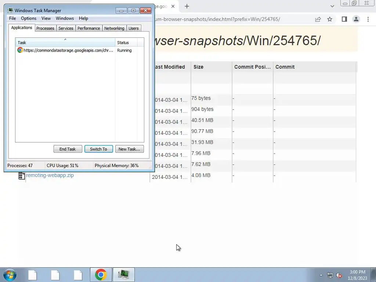
Task: Switch to the Networking tab
Action: [x=114, y=28]
